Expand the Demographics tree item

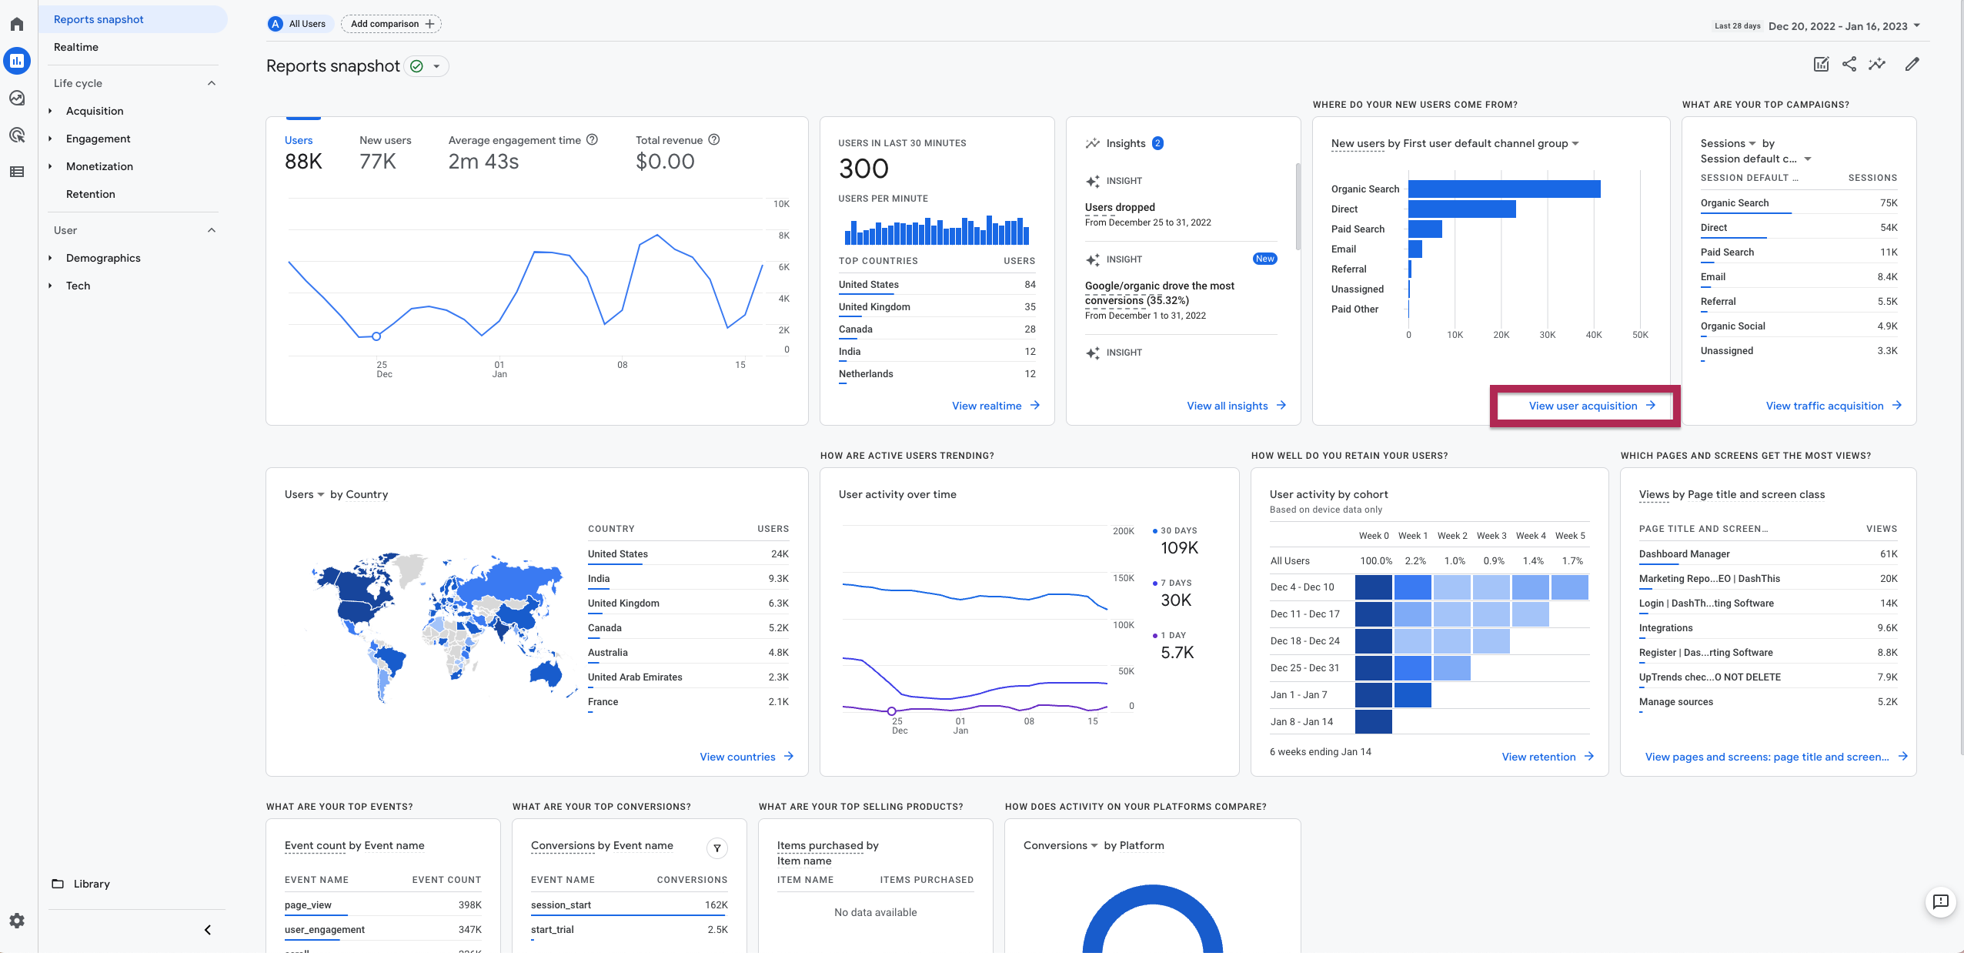50,258
